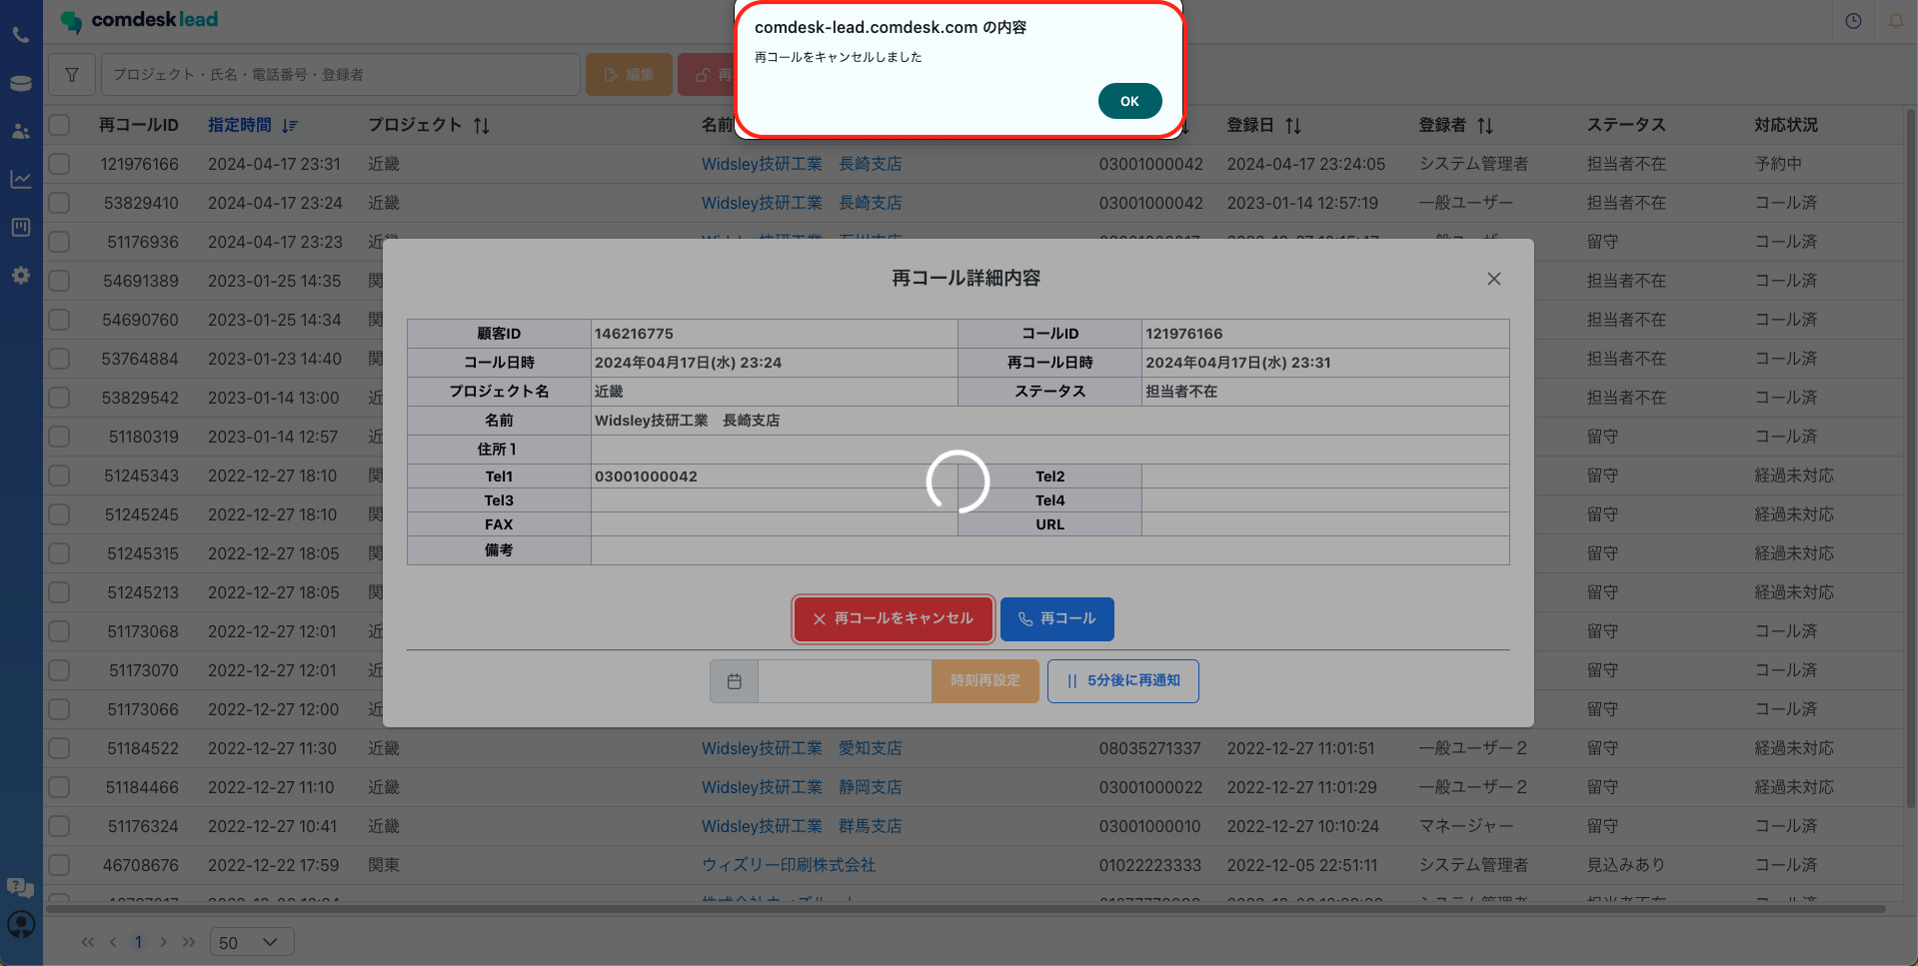Click the phone icon in left sidebar
The image size is (1918, 966).
click(21, 35)
